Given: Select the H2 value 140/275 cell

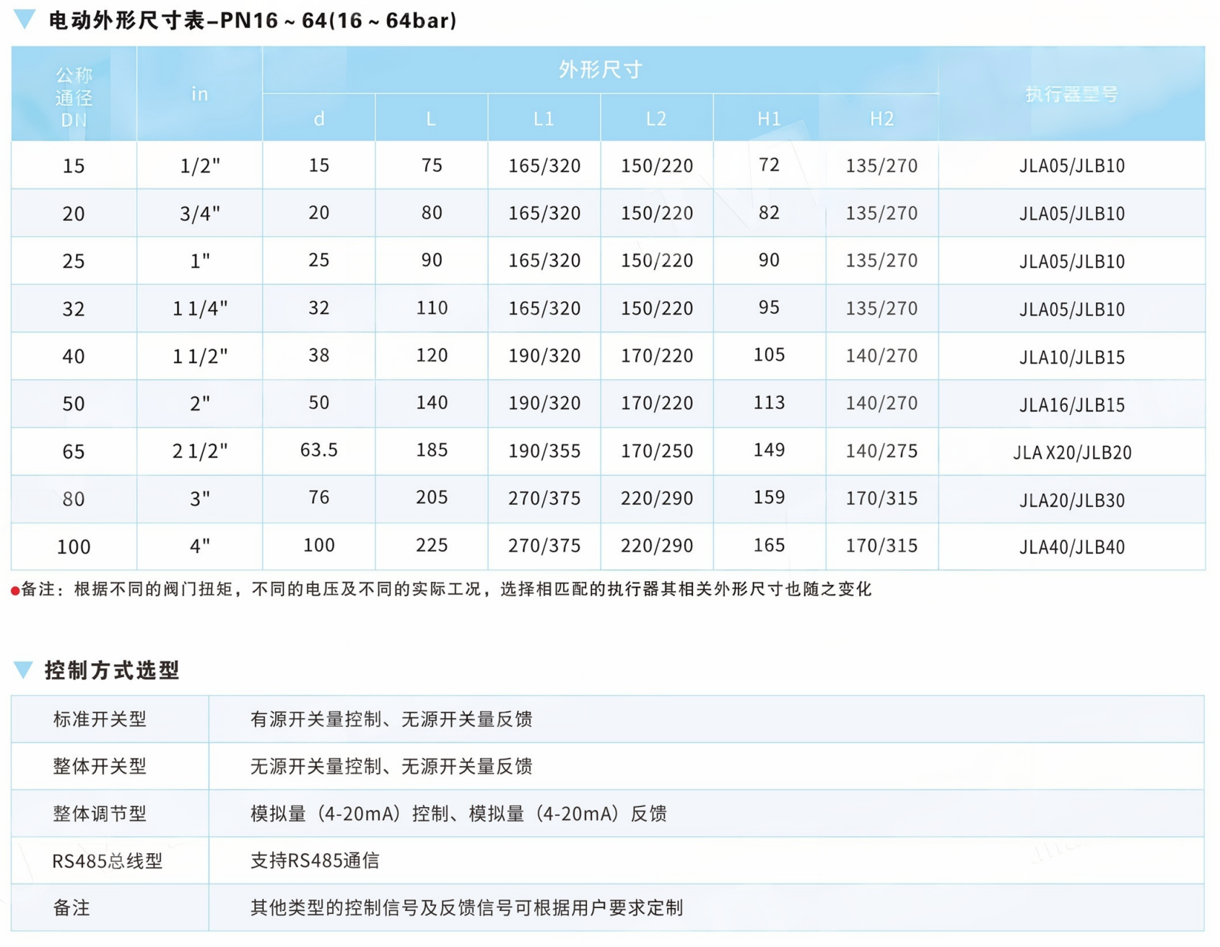Looking at the screenshot, I should [882, 451].
